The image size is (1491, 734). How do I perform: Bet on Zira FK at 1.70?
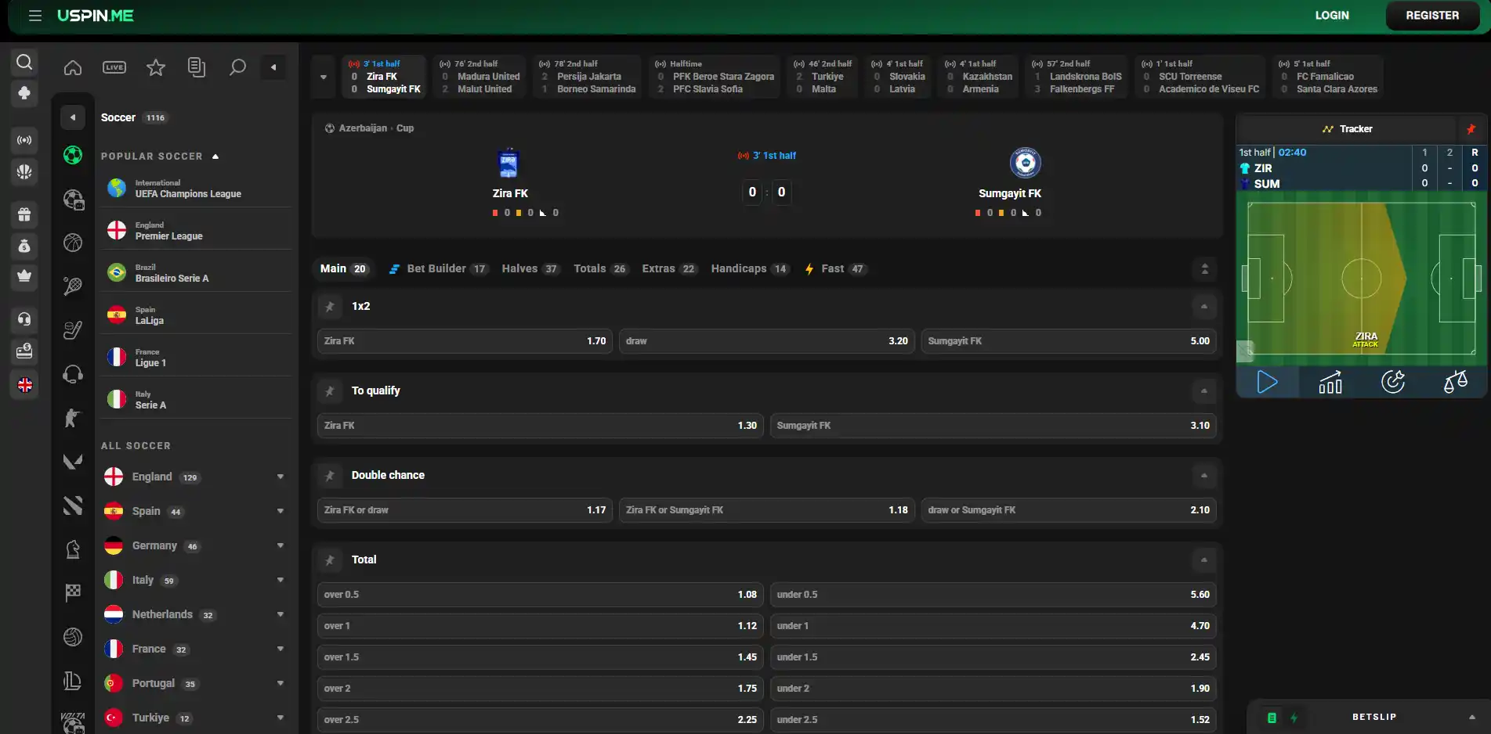465,341
